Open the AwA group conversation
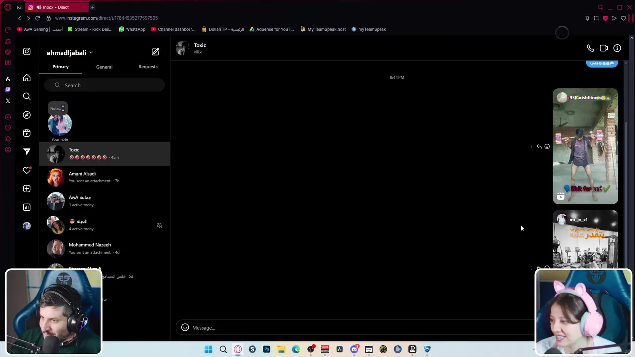Image resolution: width=635 pixels, height=357 pixels. [105, 201]
